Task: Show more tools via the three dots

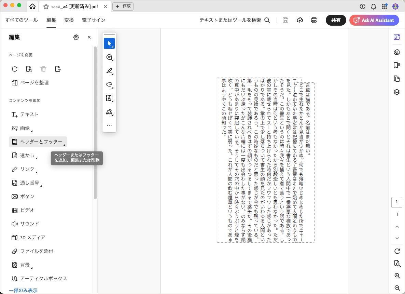Action: (x=109, y=125)
